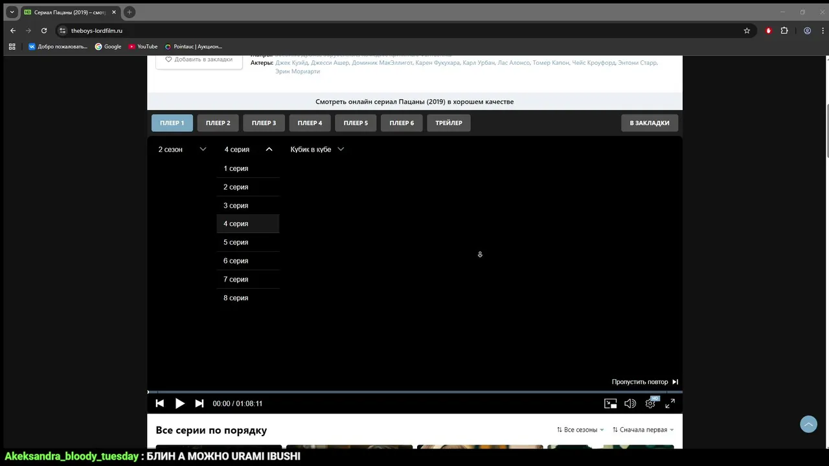This screenshot has height=466, width=829.
Task: Click the browser forward arrow
Action: click(x=28, y=30)
